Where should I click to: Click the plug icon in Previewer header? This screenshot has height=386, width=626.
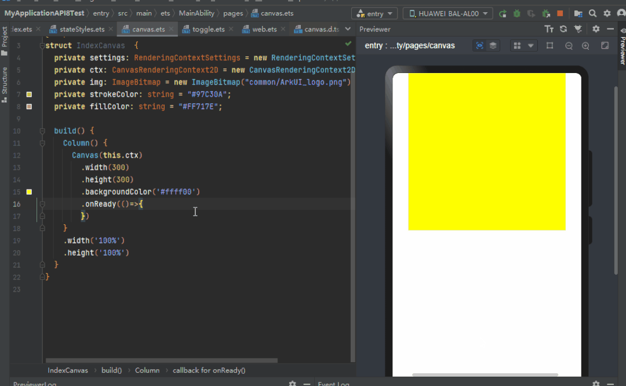click(x=578, y=29)
